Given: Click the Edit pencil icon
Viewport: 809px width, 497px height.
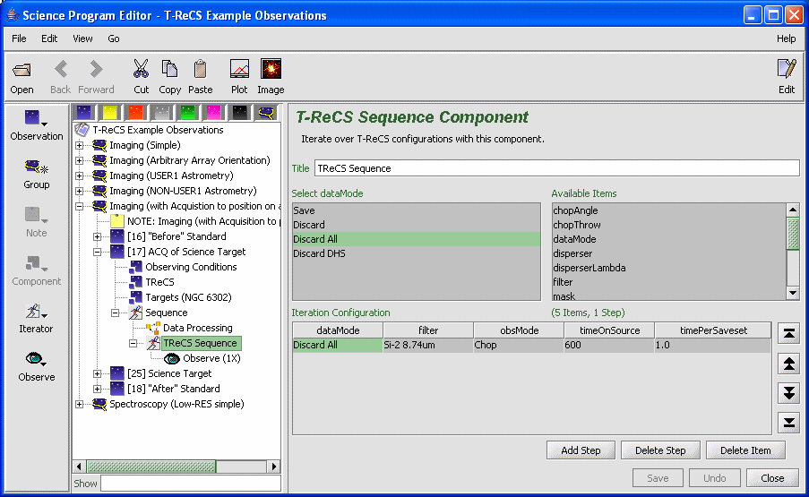Looking at the screenshot, I should pos(787,69).
